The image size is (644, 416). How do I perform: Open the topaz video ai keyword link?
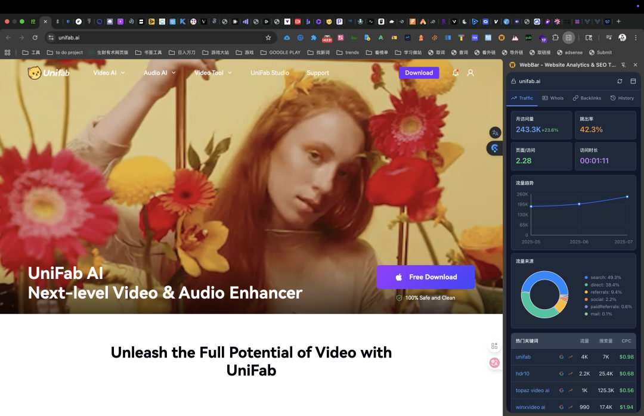532,390
